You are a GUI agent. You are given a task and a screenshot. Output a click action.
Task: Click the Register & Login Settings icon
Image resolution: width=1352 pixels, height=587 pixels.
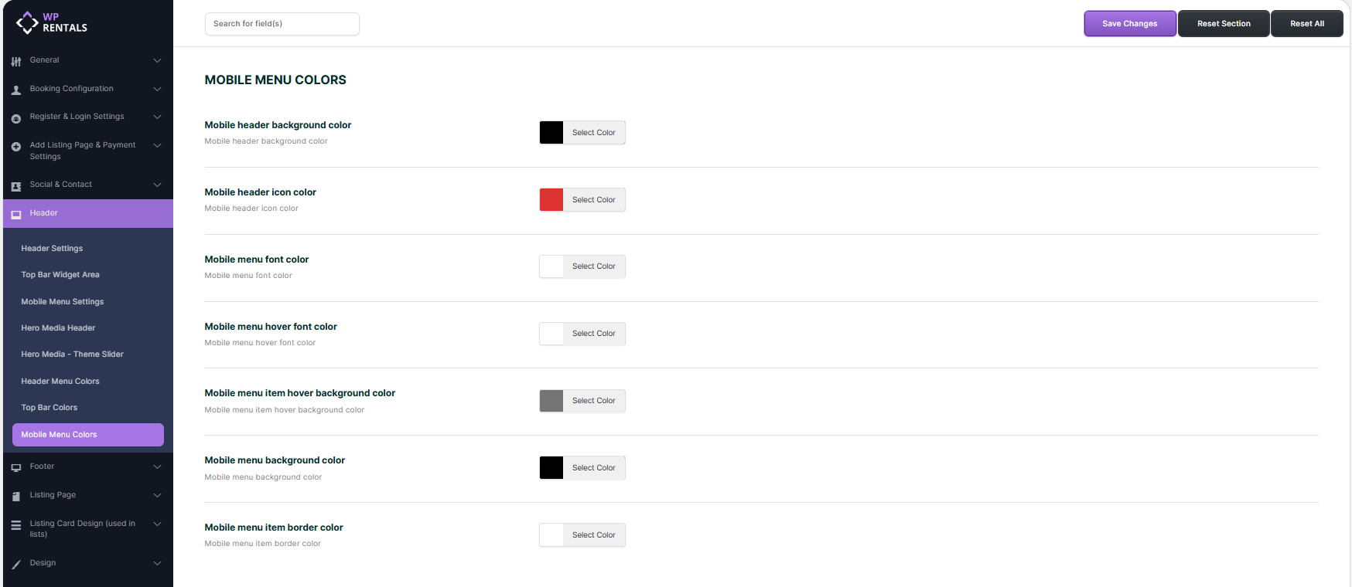point(16,118)
